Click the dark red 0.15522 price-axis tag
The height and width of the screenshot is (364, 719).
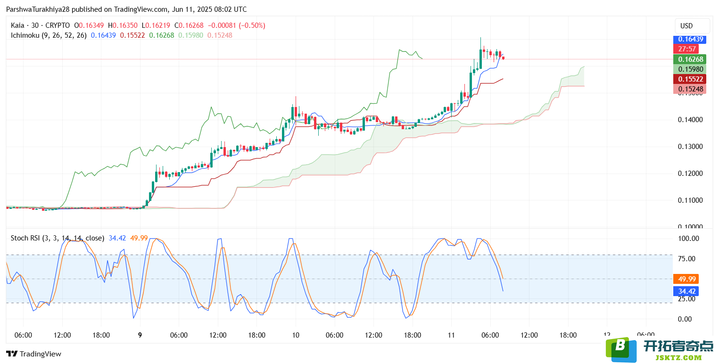(x=689, y=79)
